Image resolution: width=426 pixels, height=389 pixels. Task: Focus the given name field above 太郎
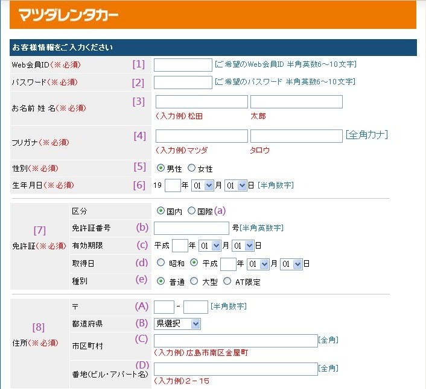coord(296,102)
